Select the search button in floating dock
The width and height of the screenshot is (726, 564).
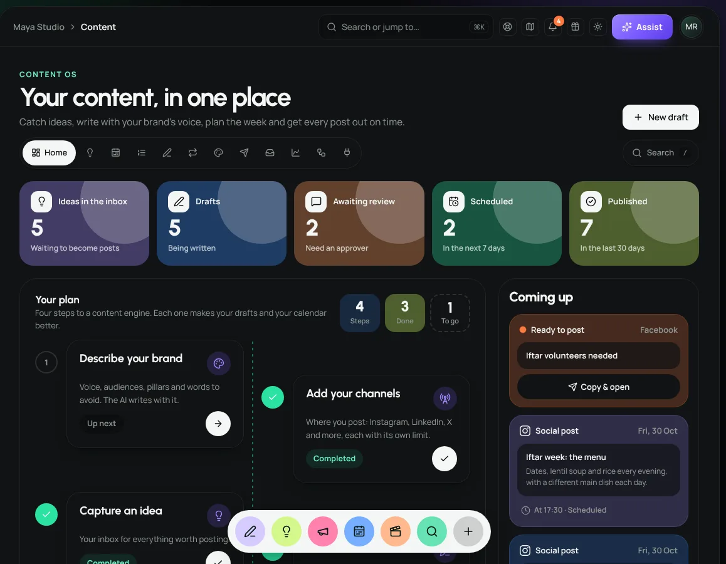431,531
